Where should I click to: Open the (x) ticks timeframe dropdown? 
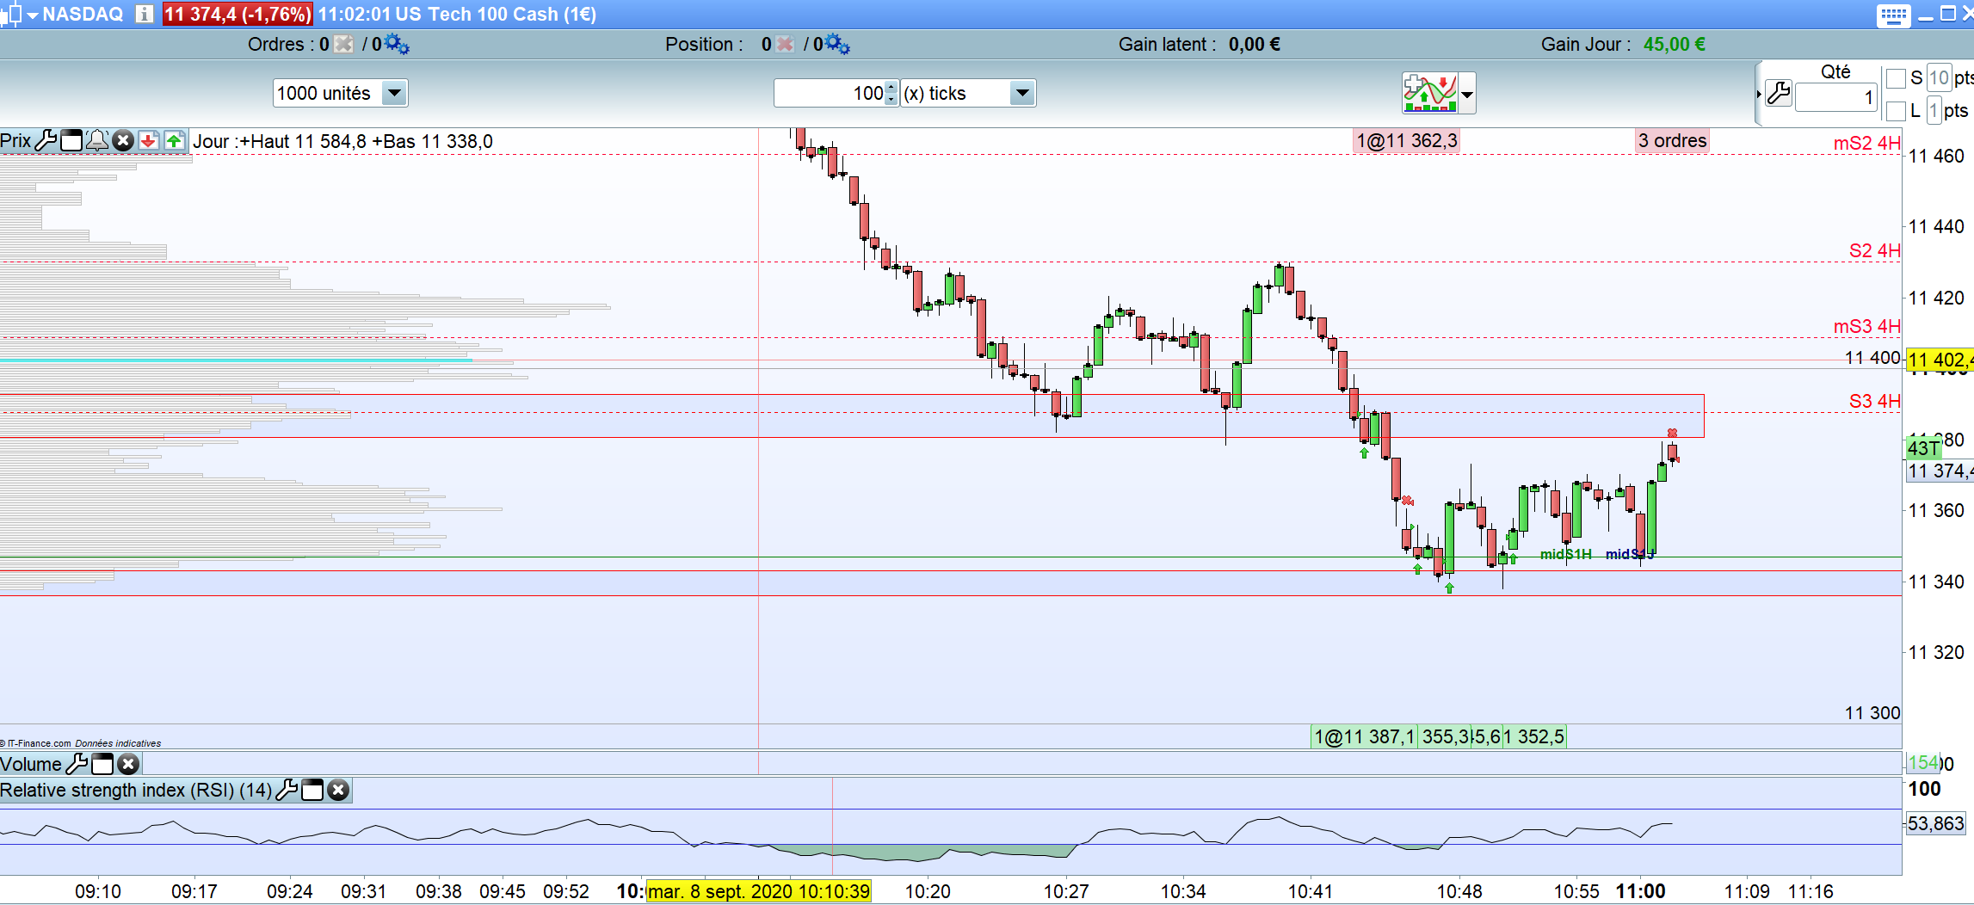(1021, 93)
